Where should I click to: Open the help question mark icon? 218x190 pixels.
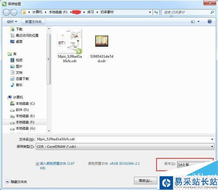[210, 22]
